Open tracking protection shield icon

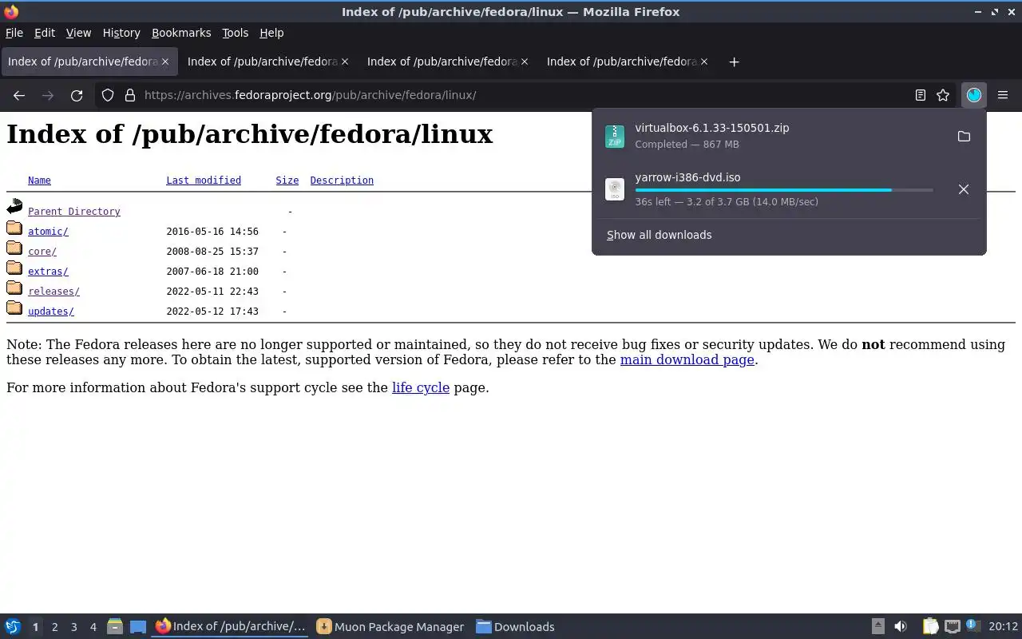108,95
